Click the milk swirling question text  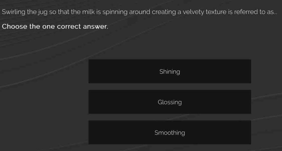(139, 12)
